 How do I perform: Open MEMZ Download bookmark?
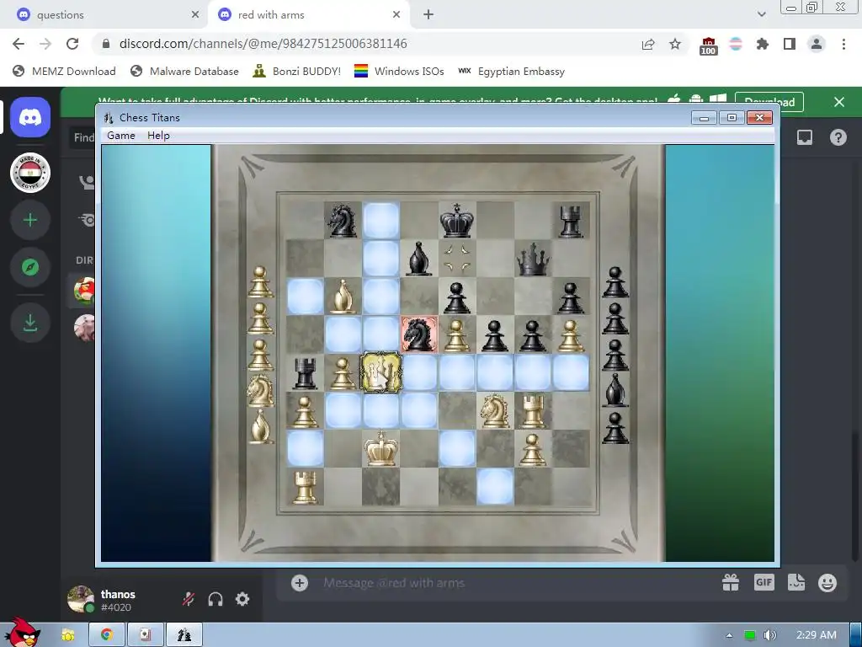(x=64, y=72)
